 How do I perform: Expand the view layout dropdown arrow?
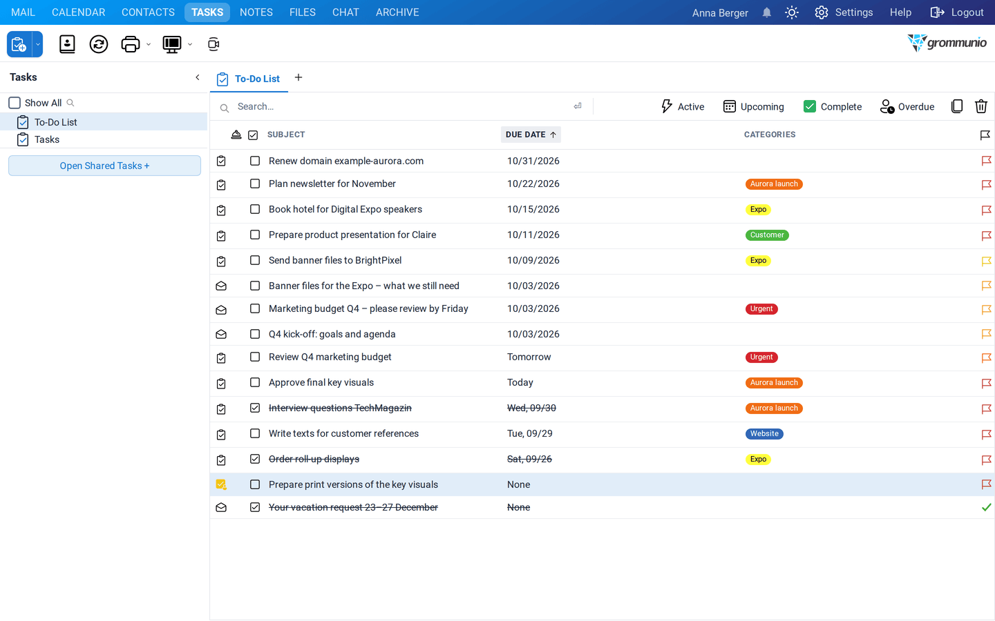(x=190, y=45)
